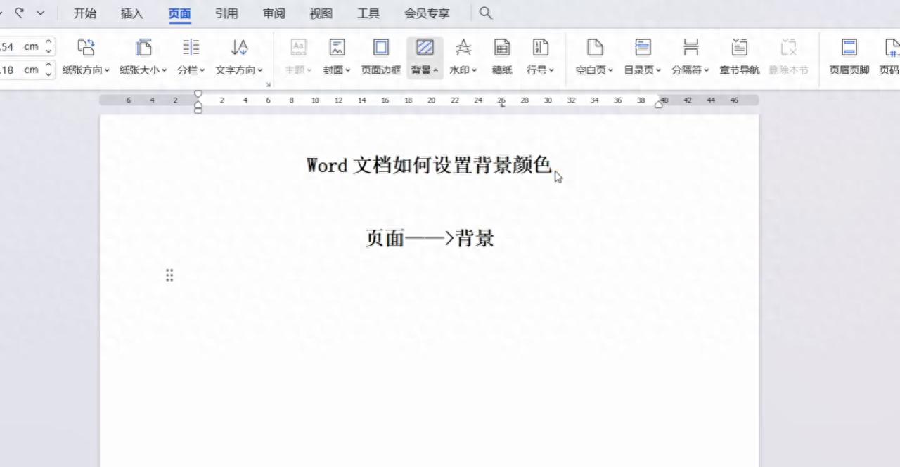This screenshot has width=900, height=467.
Task: Decrease the 18 cm margin with down arrow
Action: (x=49, y=74)
